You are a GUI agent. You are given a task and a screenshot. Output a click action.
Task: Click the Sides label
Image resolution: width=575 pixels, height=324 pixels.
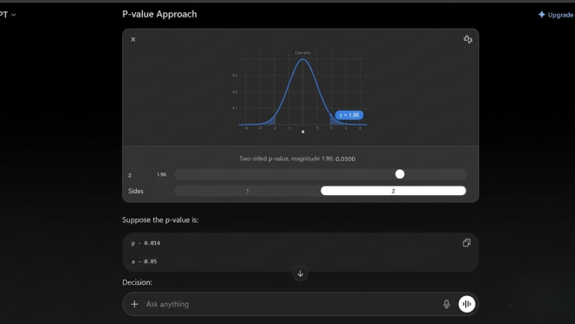[x=136, y=191]
